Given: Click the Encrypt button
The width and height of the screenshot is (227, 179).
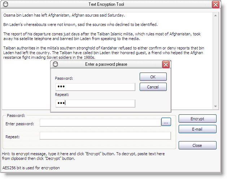Looking at the screenshot, I should pos(197,119).
